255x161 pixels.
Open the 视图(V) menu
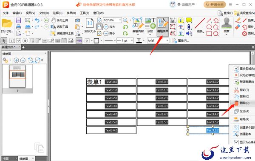(31, 13)
